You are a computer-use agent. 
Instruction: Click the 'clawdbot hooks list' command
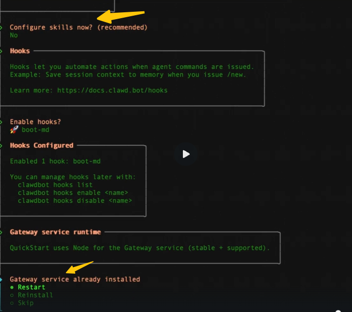[x=55, y=185]
